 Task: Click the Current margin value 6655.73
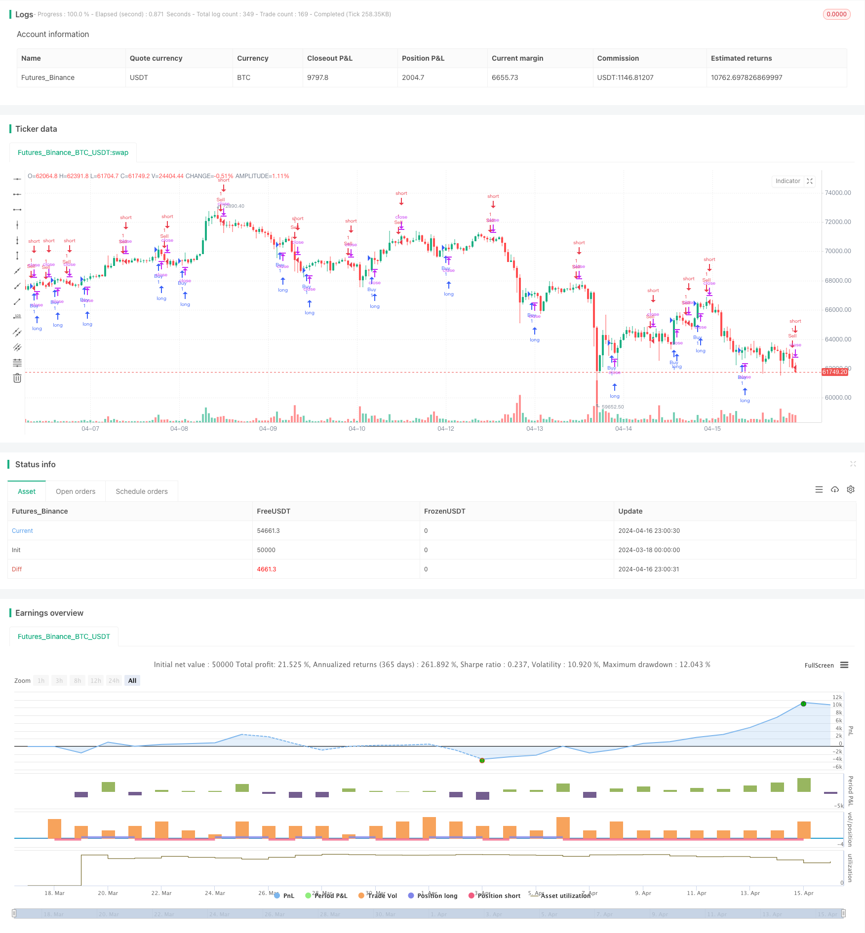tap(505, 77)
